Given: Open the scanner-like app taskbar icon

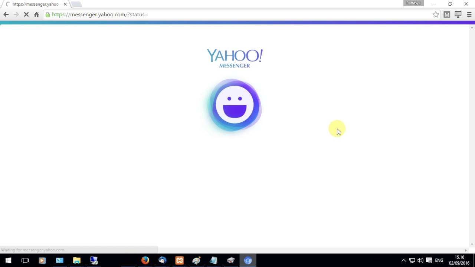Looking at the screenshot, I should click(230, 260).
